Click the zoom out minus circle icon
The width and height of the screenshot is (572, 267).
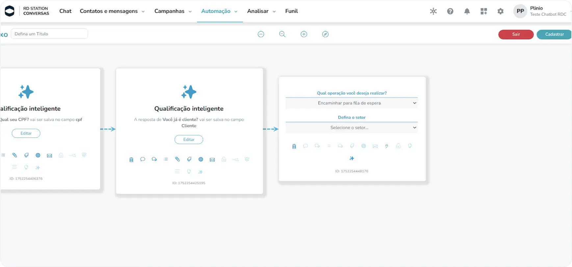[261, 34]
